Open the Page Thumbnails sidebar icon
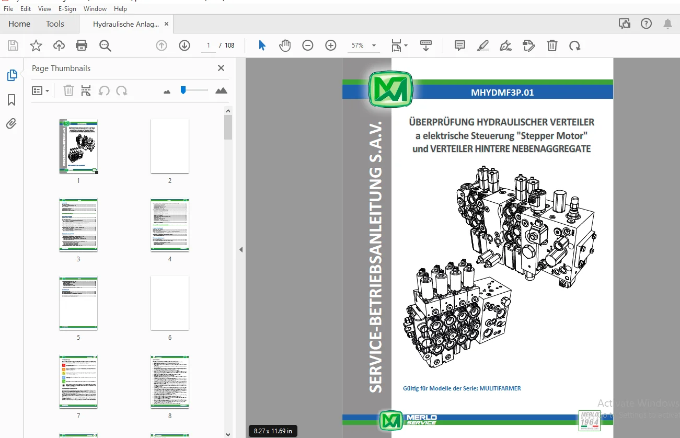The width and height of the screenshot is (680, 438). [11, 75]
